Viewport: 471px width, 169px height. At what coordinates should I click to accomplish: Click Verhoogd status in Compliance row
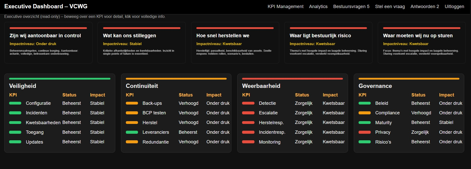(421, 113)
